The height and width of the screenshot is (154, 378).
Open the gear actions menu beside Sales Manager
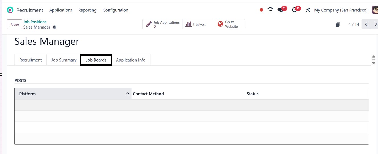54,27
